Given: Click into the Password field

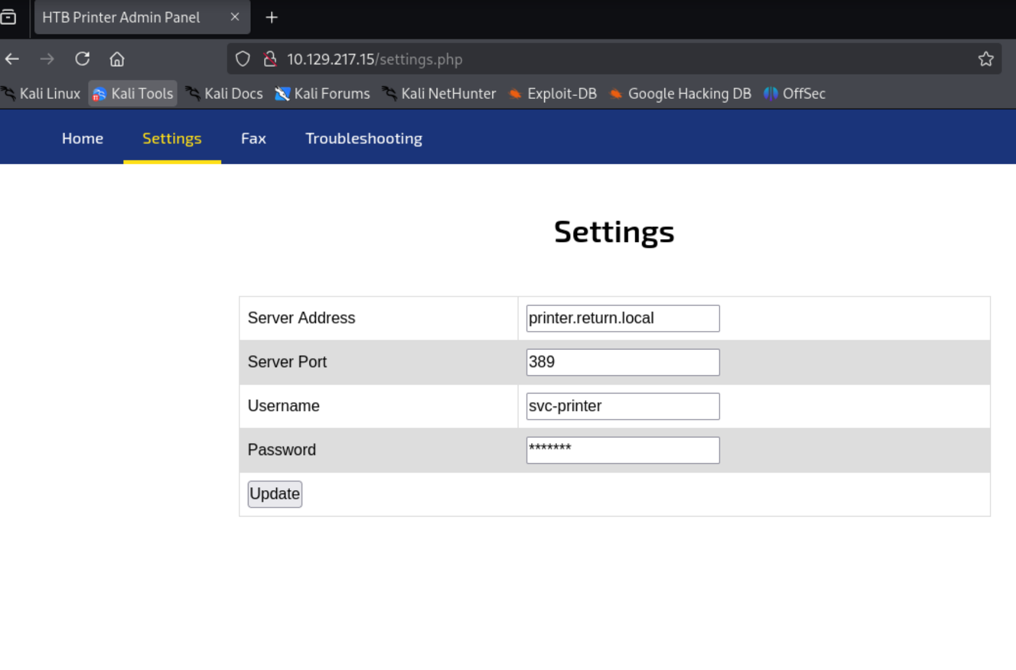Looking at the screenshot, I should [622, 450].
